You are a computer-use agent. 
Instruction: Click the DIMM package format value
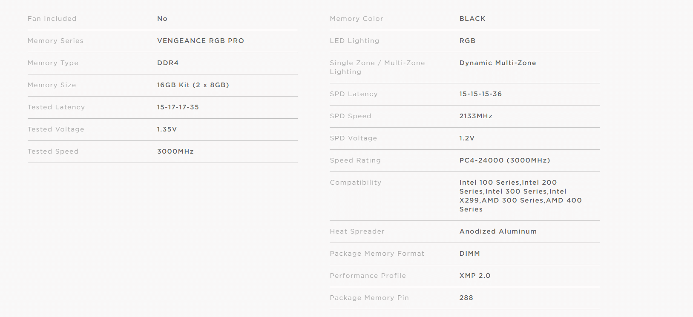tap(469, 254)
